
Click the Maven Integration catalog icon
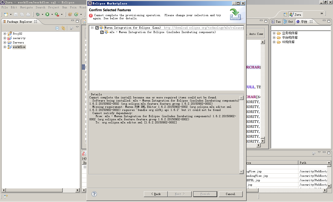pos(101,28)
